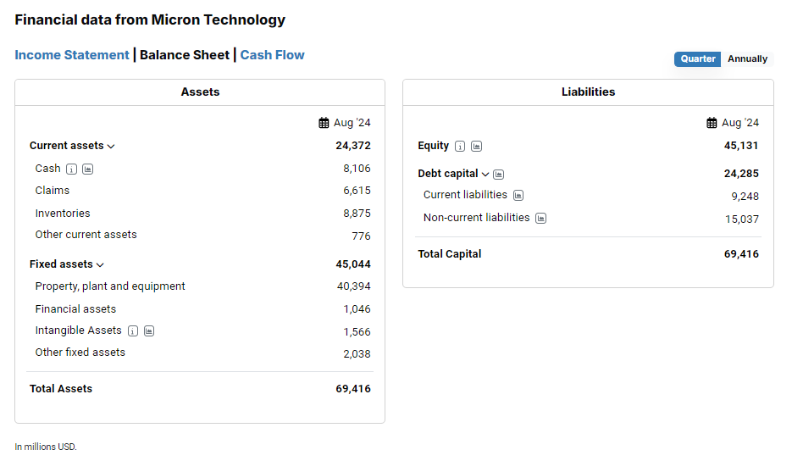
Task: Show Intangible Assets info icon
Action: tap(133, 331)
